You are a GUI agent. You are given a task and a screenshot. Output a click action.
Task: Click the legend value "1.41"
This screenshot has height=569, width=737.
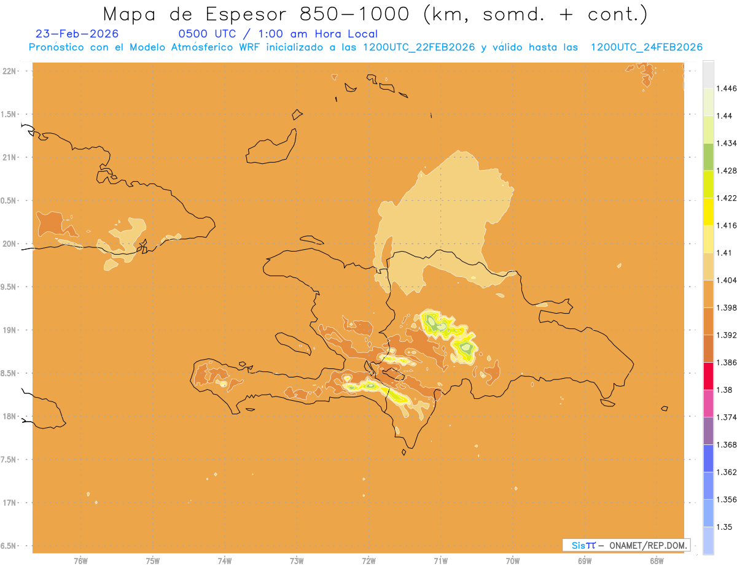(x=723, y=252)
